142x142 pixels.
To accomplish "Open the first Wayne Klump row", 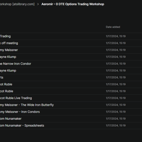I will 71,57.
